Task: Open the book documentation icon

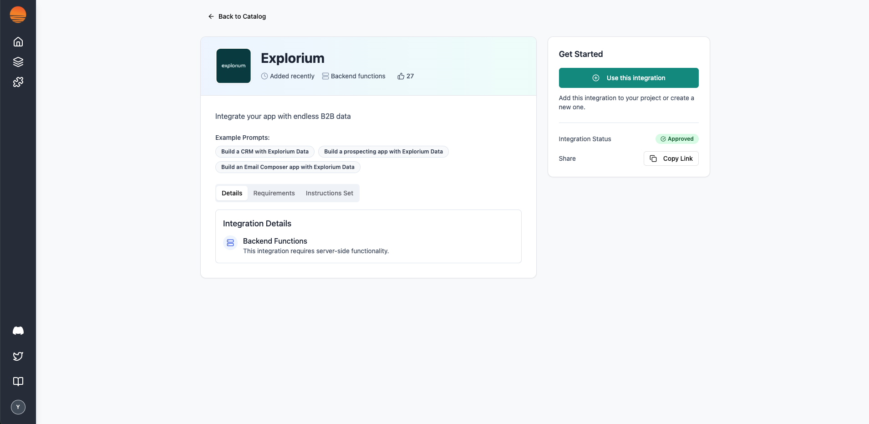Action: (18, 382)
